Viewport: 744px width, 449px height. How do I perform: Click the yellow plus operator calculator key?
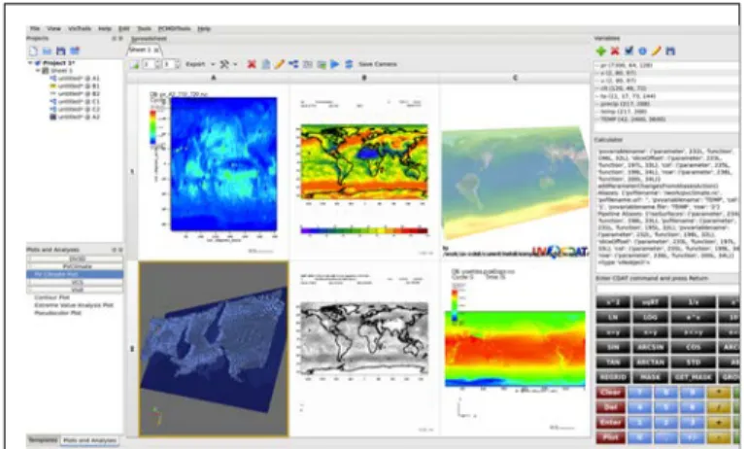point(720,422)
